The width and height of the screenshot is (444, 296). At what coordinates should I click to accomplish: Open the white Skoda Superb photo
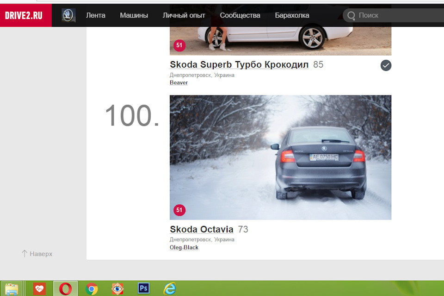pyautogui.click(x=280, y=41)
